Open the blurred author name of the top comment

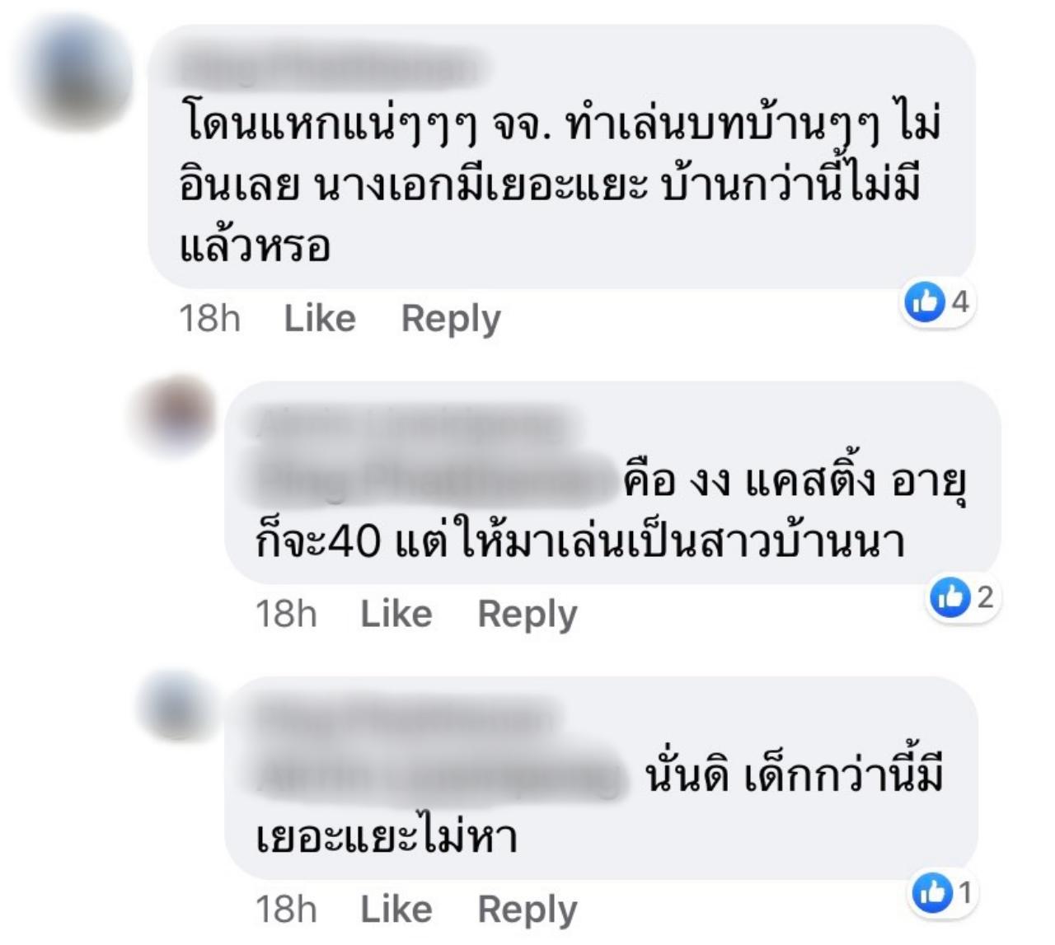[328, 69]
